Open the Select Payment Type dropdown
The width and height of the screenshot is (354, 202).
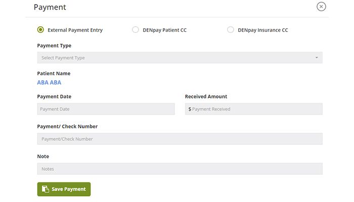180,58
